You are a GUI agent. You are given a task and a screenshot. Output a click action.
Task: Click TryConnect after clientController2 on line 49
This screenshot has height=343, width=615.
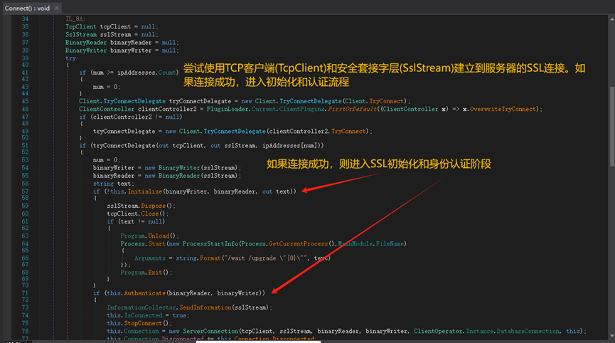pos(348,131)
